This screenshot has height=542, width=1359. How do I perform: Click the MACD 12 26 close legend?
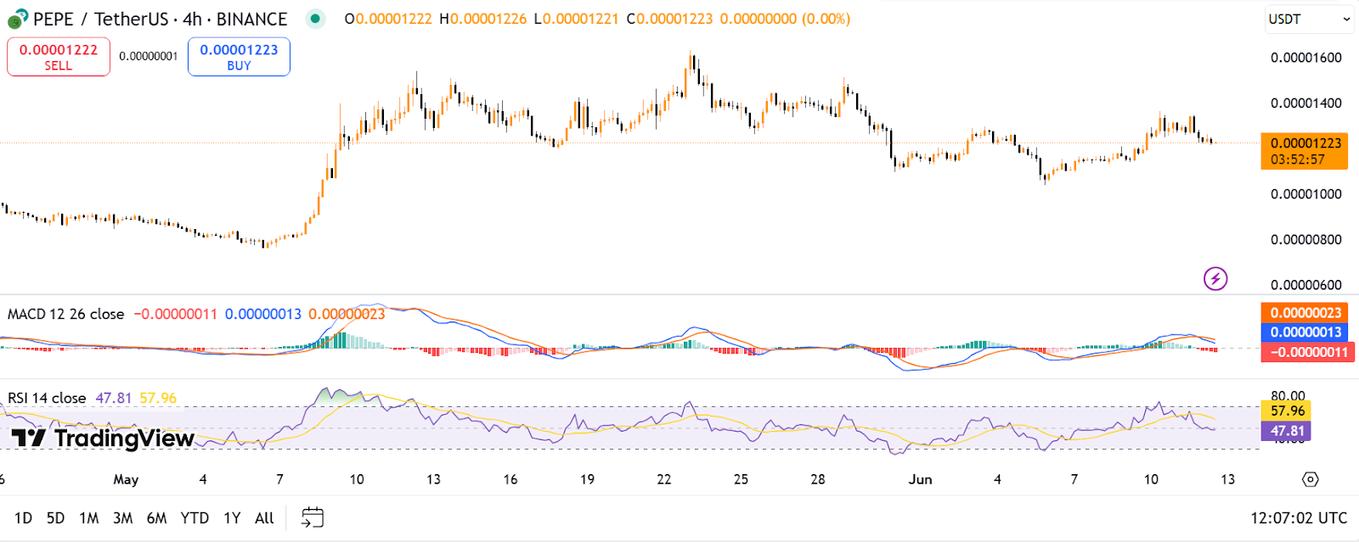tap(65, 314)
